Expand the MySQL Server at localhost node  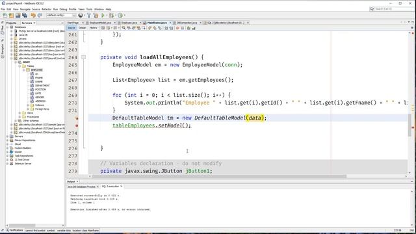click(x=12, y=31)
